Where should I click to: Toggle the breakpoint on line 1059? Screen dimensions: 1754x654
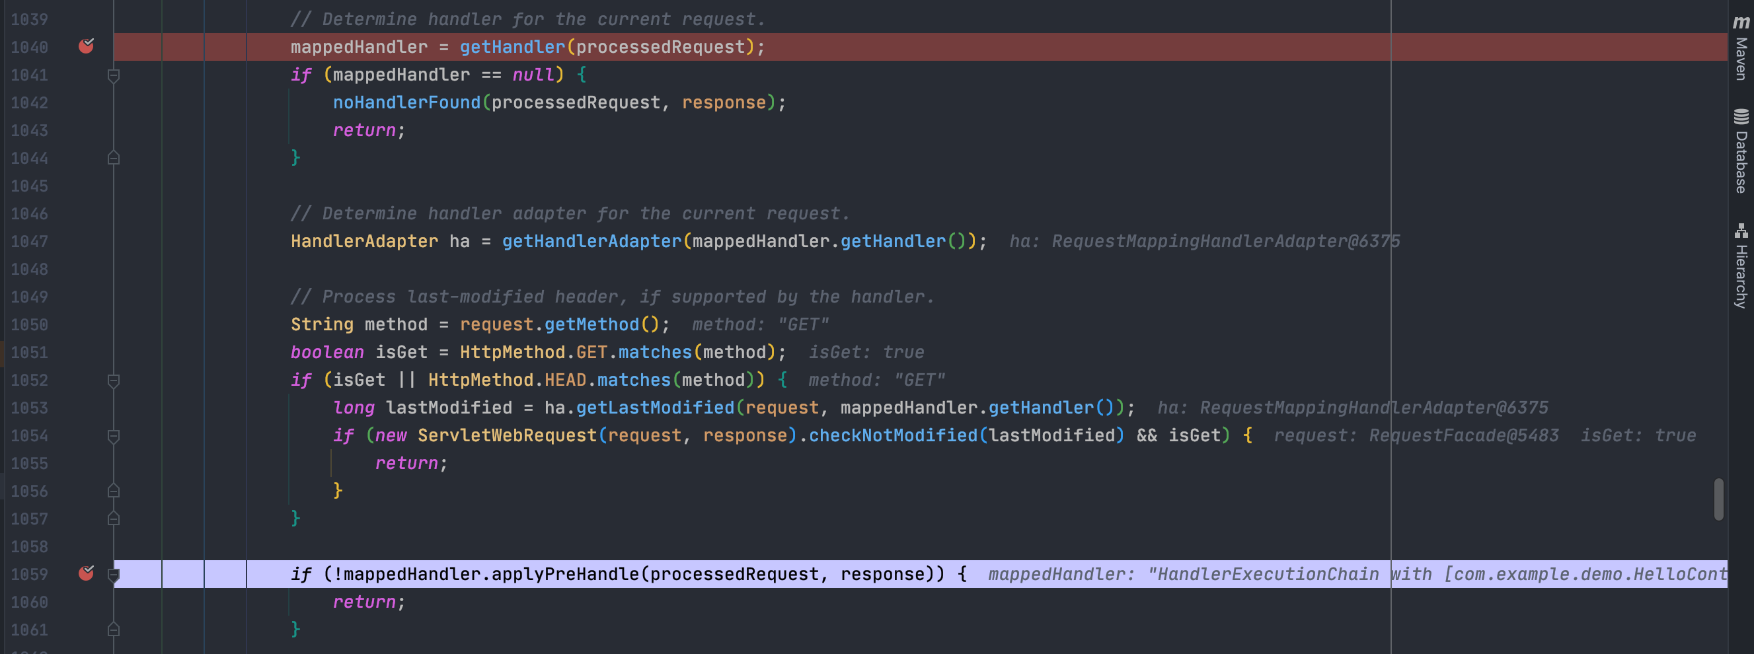point(87,573)
